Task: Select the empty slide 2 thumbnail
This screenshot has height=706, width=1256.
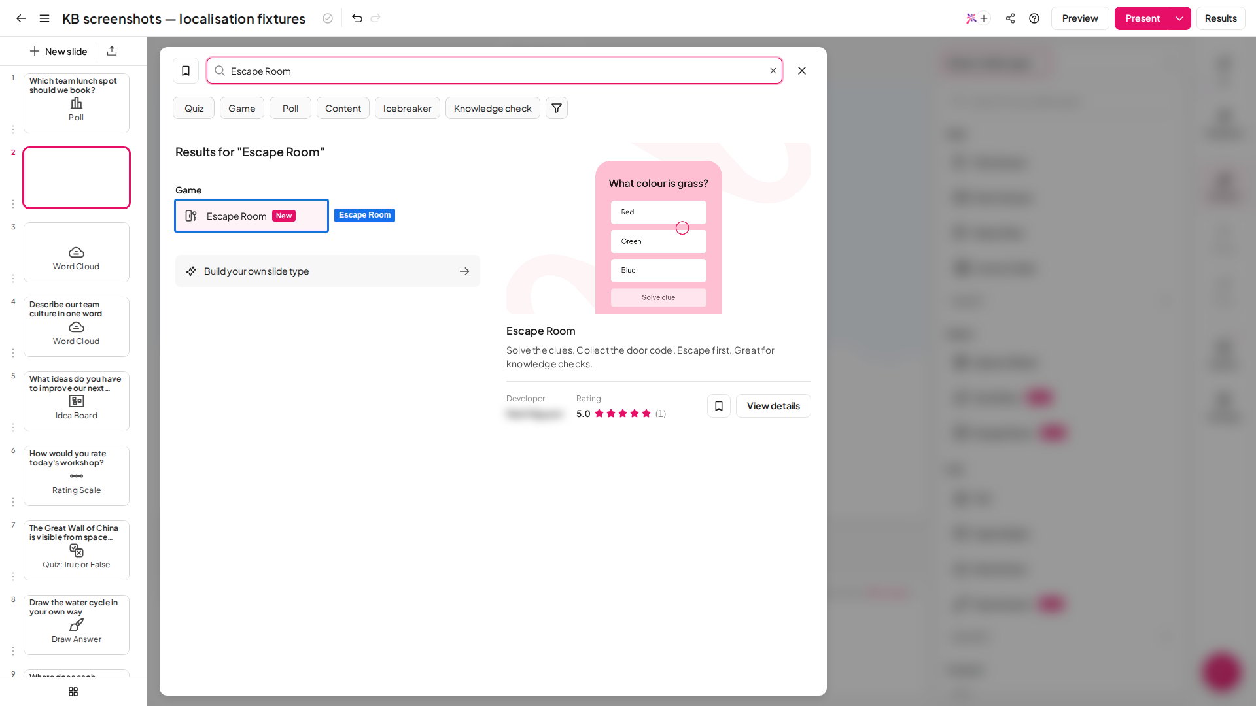Action: [77, 178]
